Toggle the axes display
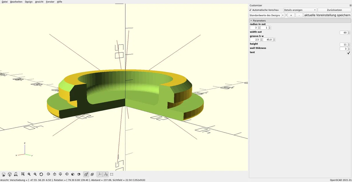The width and height of the screenshot is (352, 182). pyautogui.click(x=99, y=174)
